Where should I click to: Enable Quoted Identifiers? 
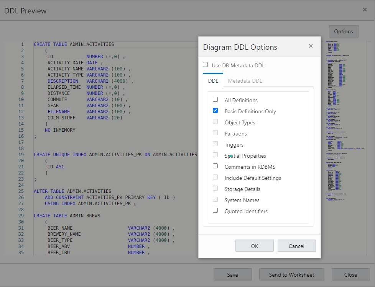(x=215, y=211)
